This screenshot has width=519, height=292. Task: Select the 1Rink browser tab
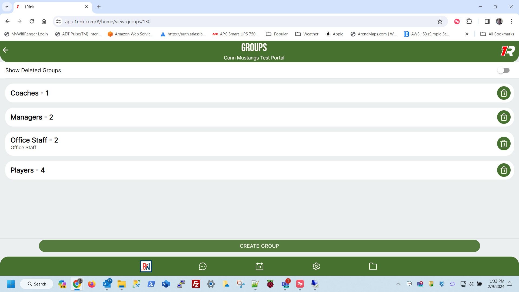pos(51,7)
